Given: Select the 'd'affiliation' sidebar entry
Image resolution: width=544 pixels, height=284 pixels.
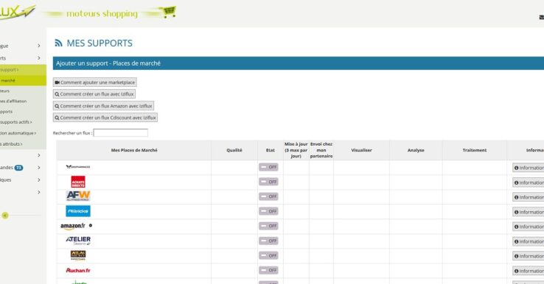Looking at the screenshot, I should coord(13,101).
